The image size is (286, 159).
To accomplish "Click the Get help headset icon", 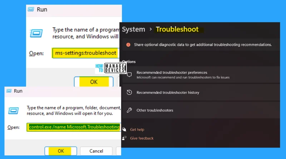I will tap(124, 129).
